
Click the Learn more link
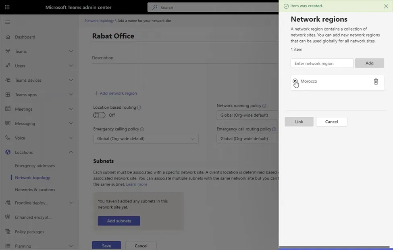[x=137, y=184]
